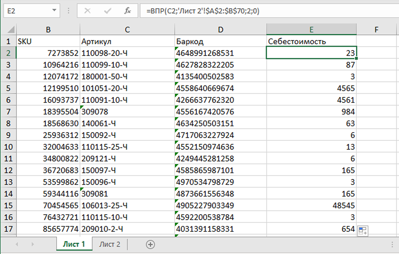Add a new sheet with plus icon
The width and height of the screenshot is (399, 254).
coord(150,245)
